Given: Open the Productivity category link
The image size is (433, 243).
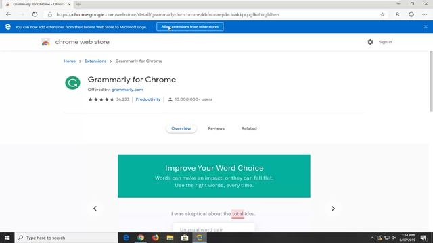Looking at the screenshot, I should (148, 99).
